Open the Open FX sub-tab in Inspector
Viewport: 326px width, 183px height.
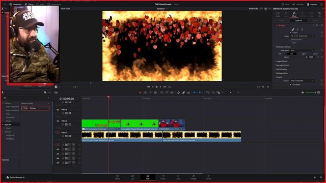[298, 20]
